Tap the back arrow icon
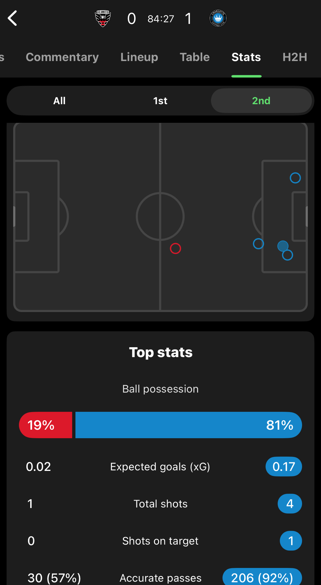This screenshot has height=585, width=321. tap(13, 18)
